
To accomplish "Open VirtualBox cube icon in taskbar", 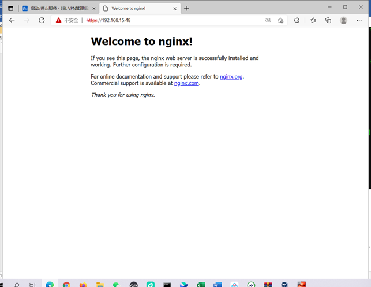I will coord(284,284).
